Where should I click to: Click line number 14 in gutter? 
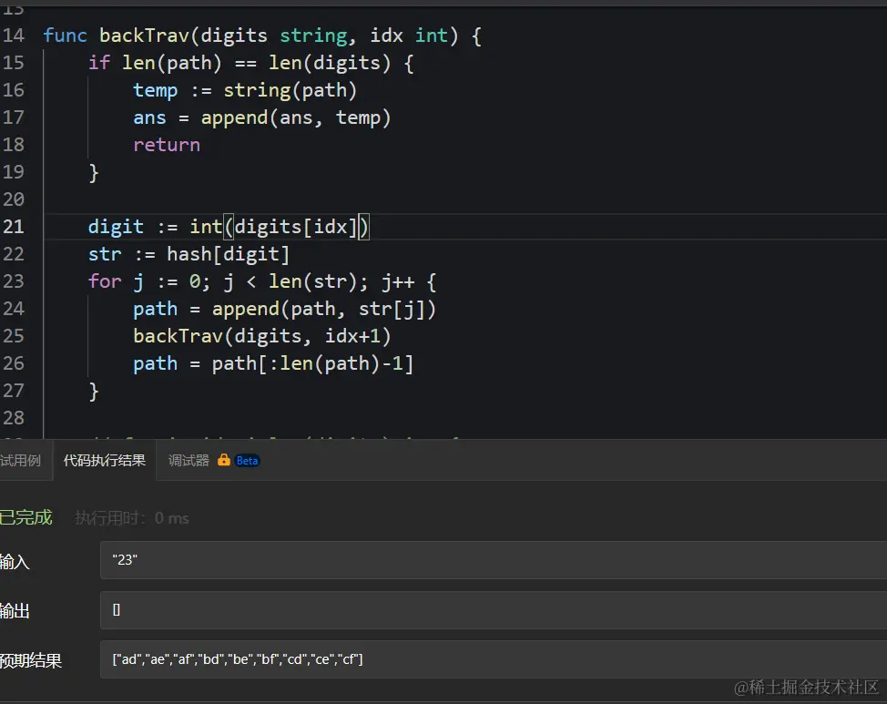click(14, 36)
